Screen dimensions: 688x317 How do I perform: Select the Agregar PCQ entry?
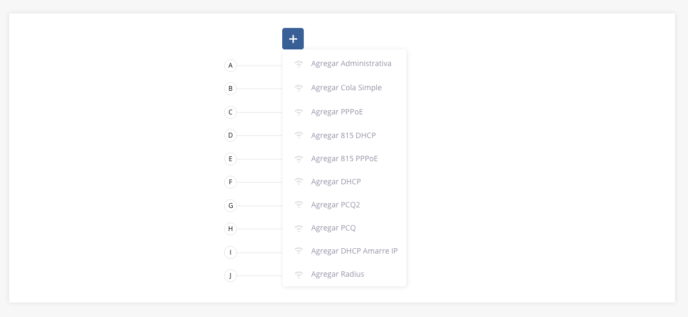(345, 228)
